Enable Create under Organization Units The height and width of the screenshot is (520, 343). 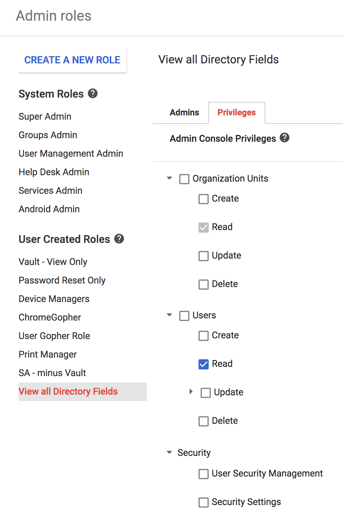pyautogui.click(x=204, y=199)
